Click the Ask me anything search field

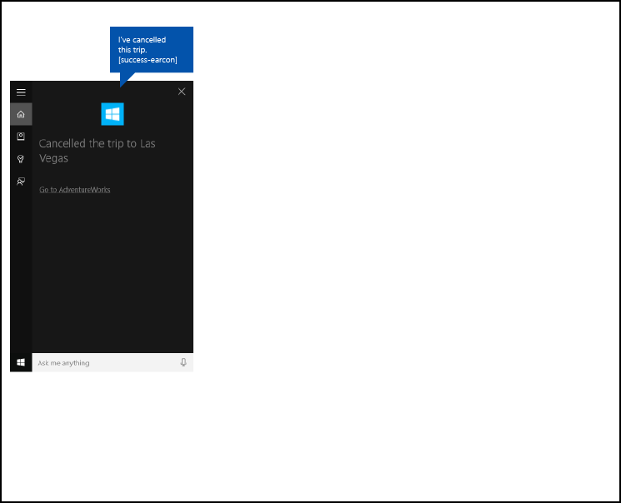click(113, 362)
